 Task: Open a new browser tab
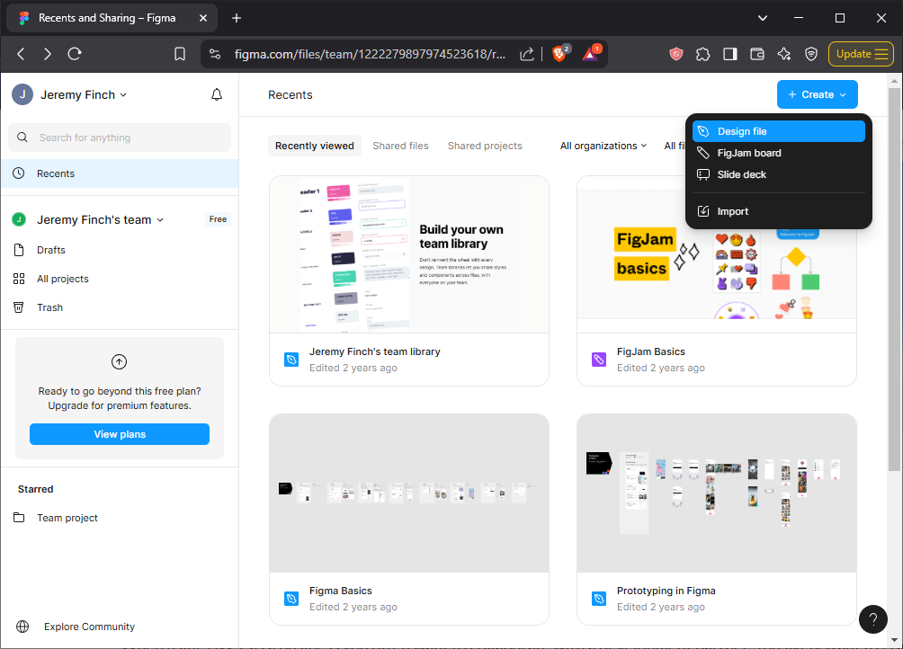click(x=237, y=18)
